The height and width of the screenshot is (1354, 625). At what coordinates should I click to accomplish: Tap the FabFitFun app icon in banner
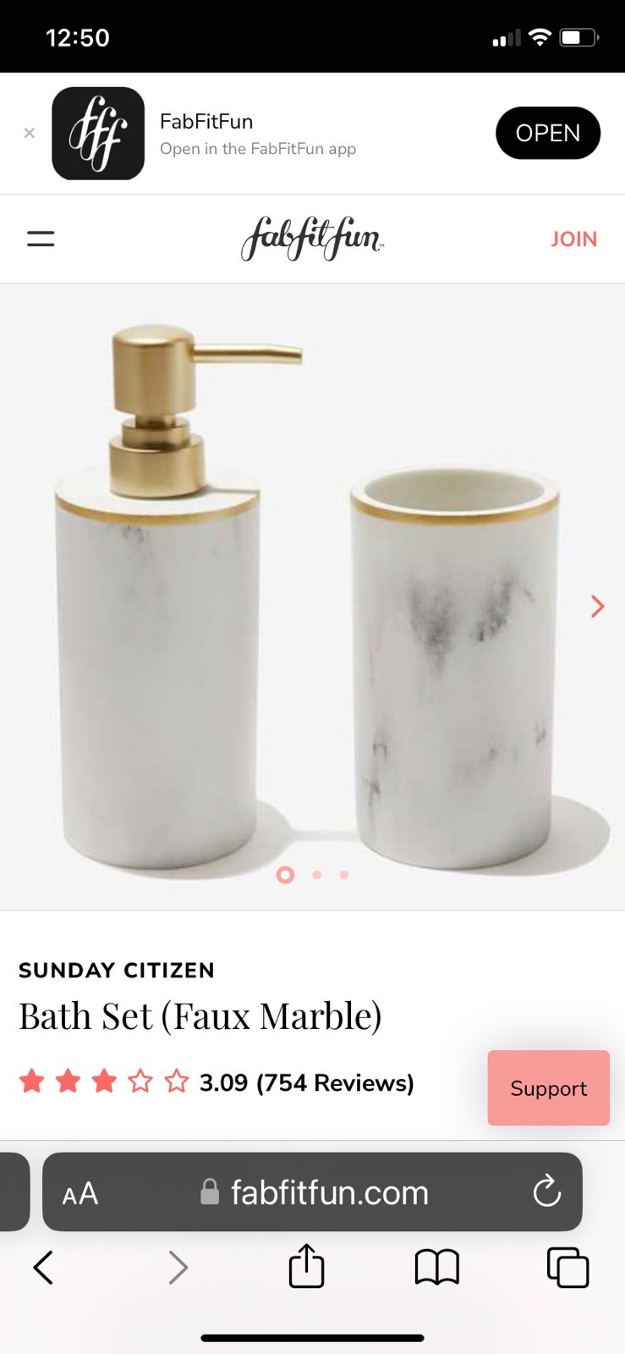point(98,134)
